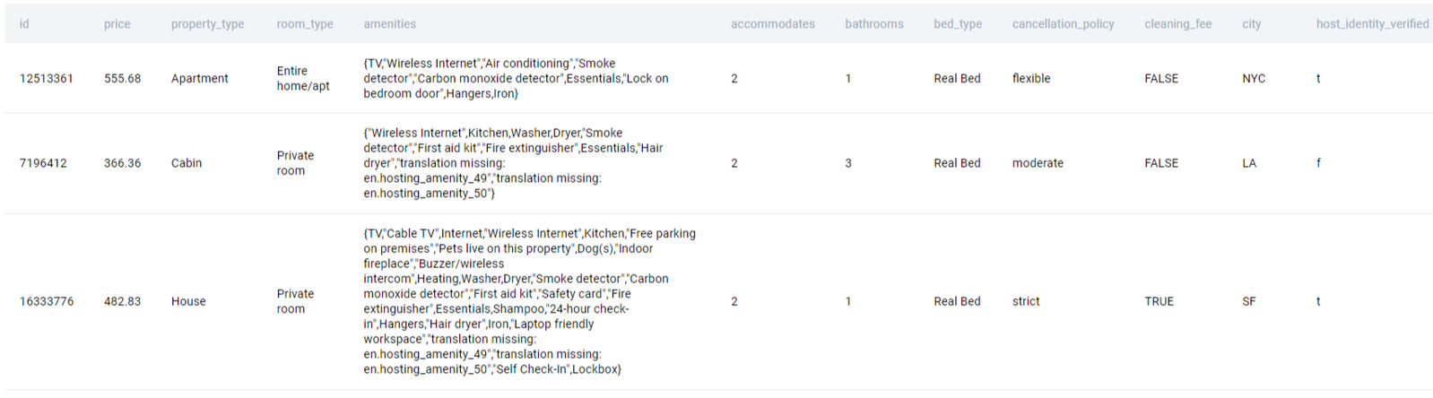This screenshot has width=1433, height=398.
Task: Click the id column header
Action: coord(24,24)
